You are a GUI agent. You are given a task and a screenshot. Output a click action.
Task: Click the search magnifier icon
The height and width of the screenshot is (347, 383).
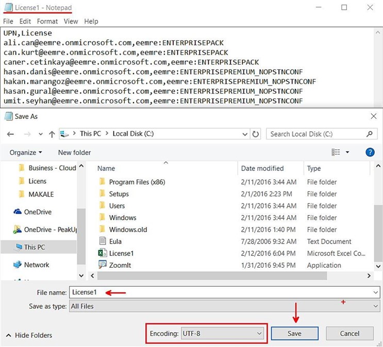pyautogui.click(x=370, y=134)
